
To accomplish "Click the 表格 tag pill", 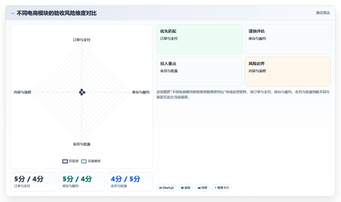I will (186, 188).
